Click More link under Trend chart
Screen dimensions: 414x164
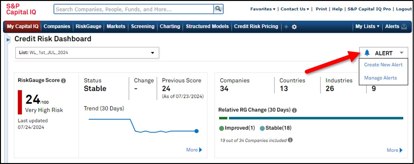point(194,150)
